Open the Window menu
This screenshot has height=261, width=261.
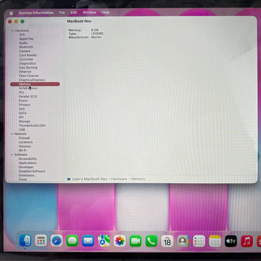pyautogui.click(x=89, y=13)
